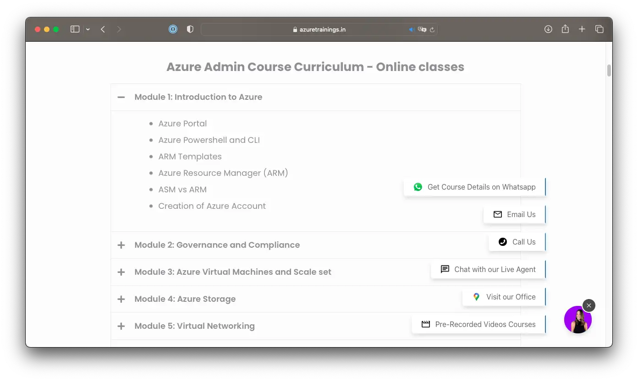The width and height of the screenshot is (638, 381).
Task: Open the sidebar options dropdown arrow
Action: (88, 29)
